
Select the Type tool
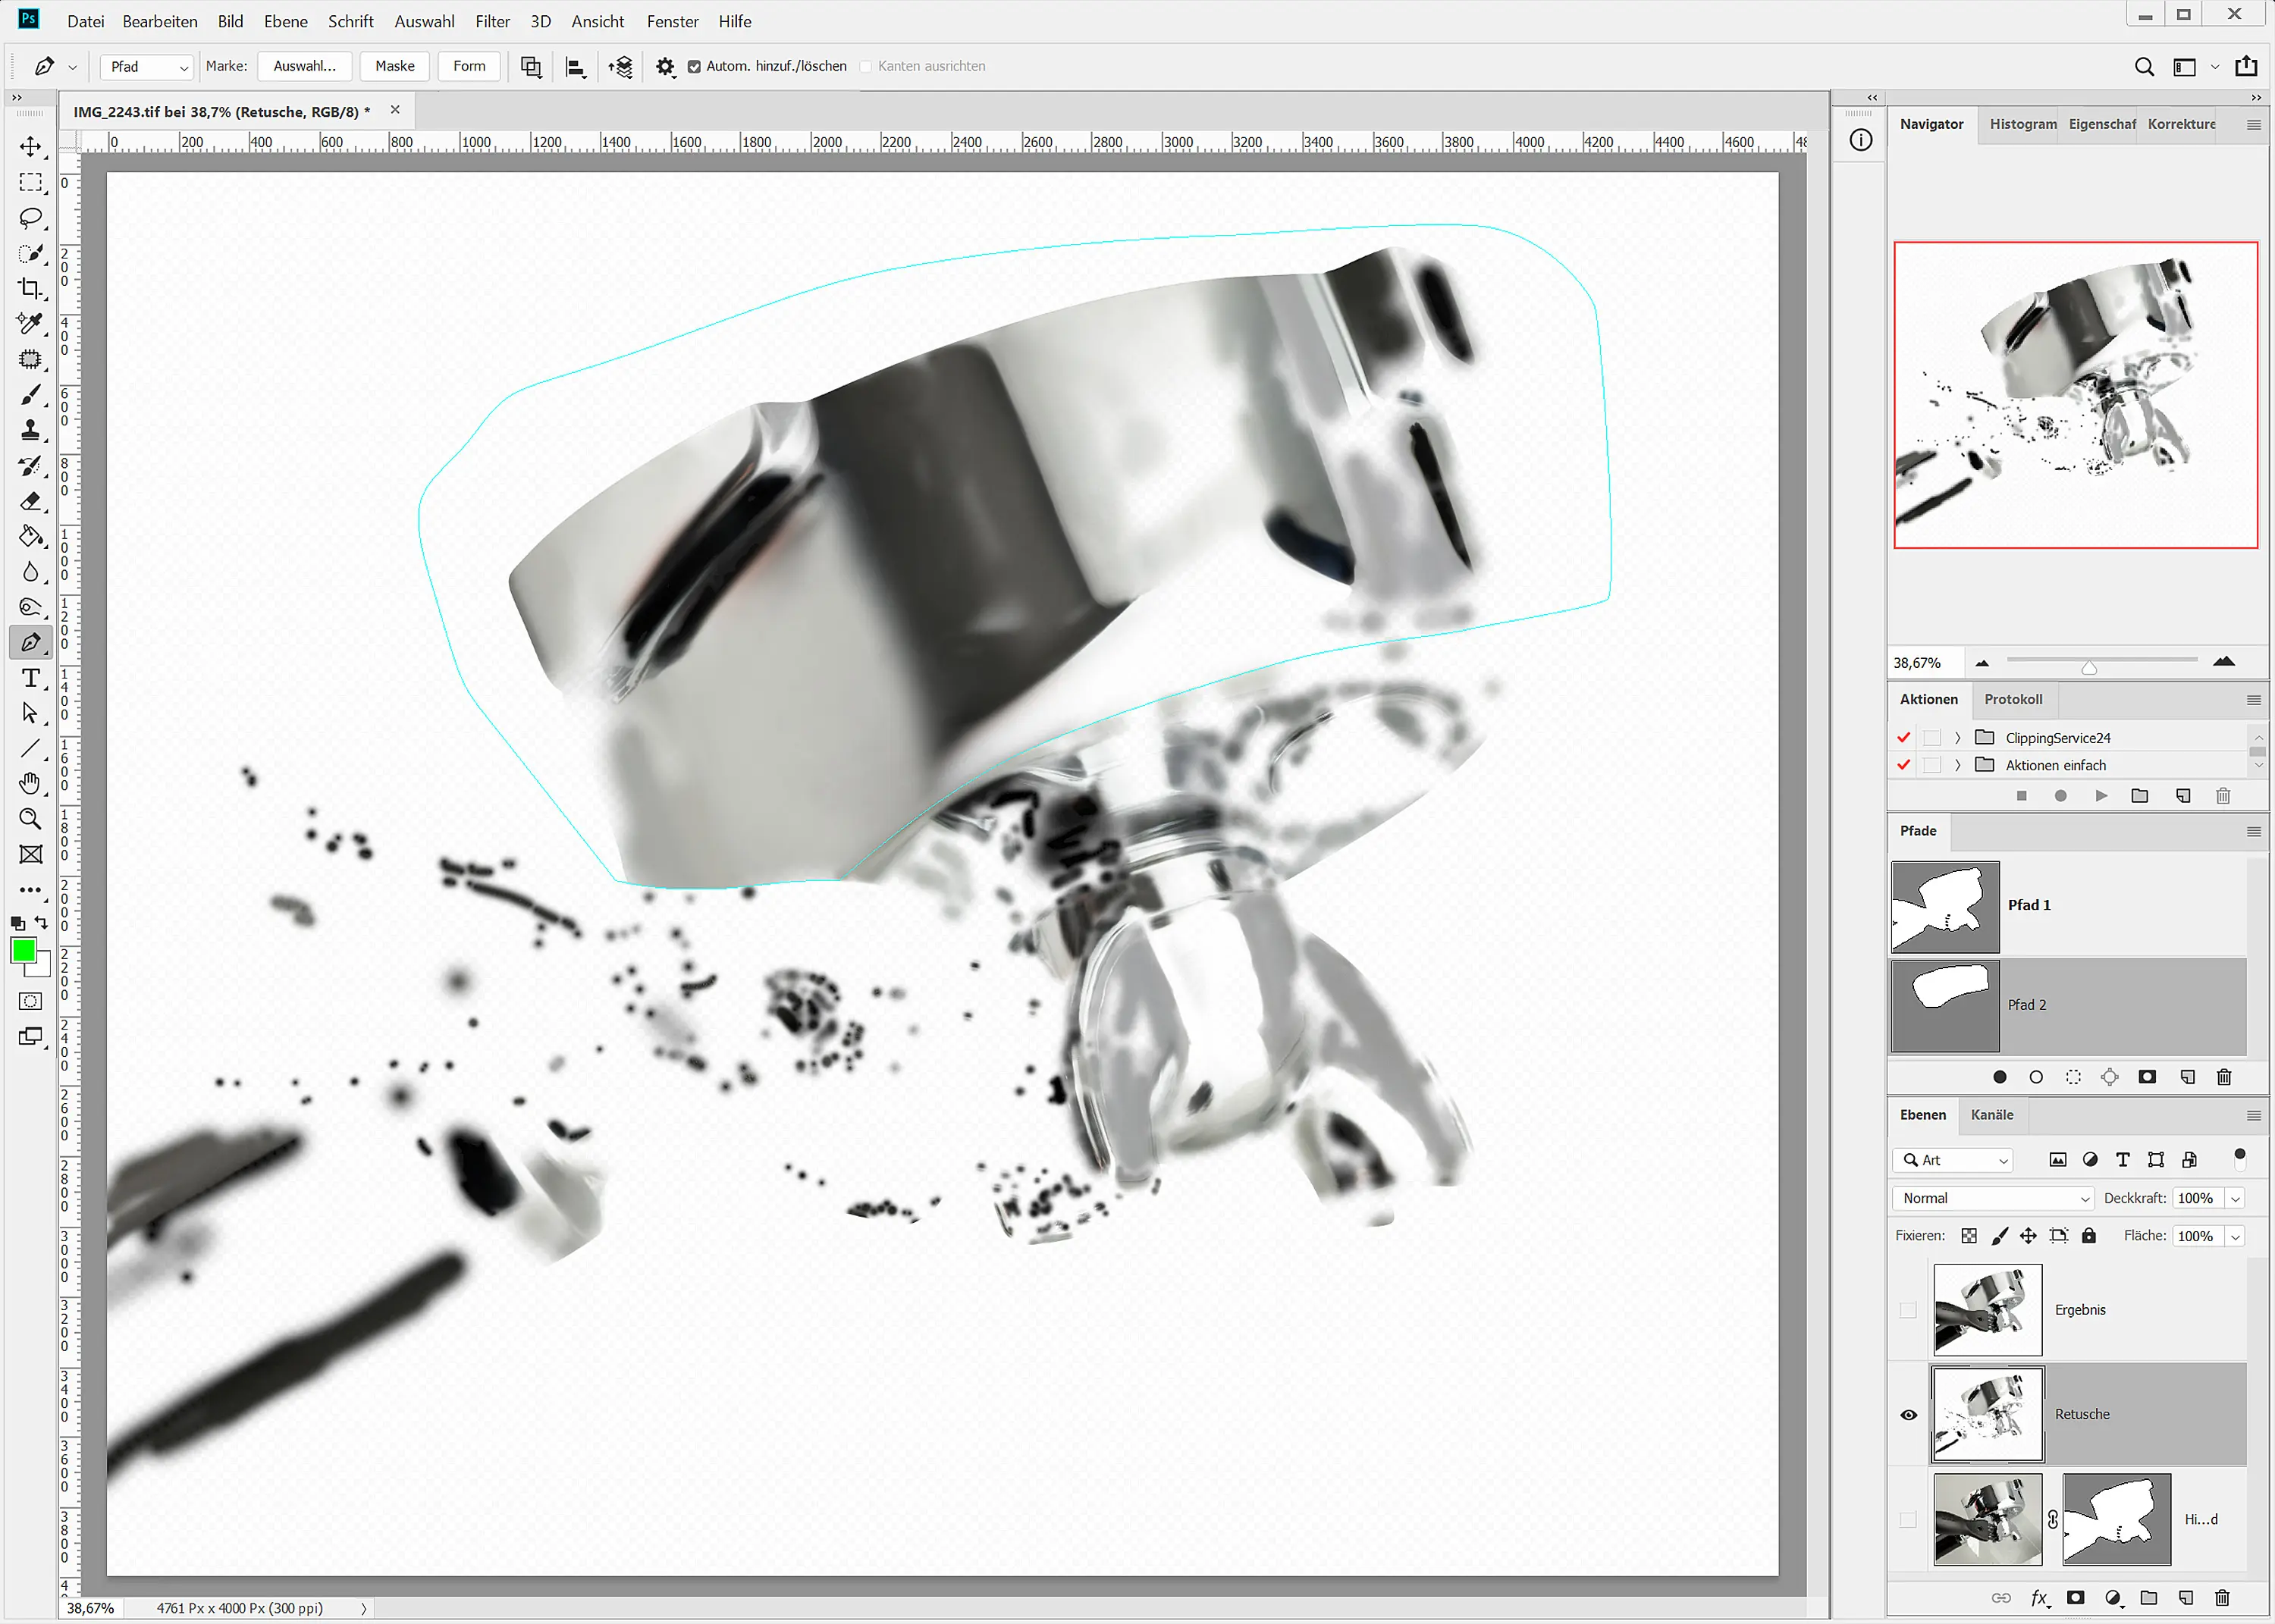(30, 678)
